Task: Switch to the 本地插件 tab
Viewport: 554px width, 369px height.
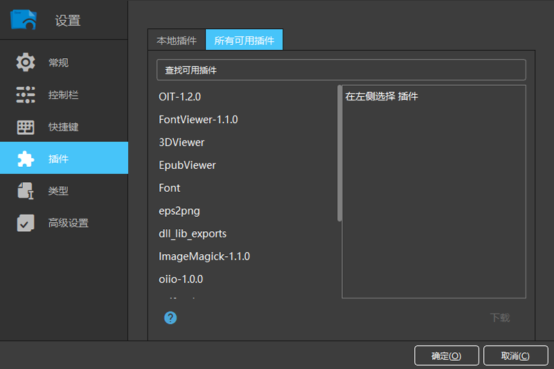Action: (177, 40)
